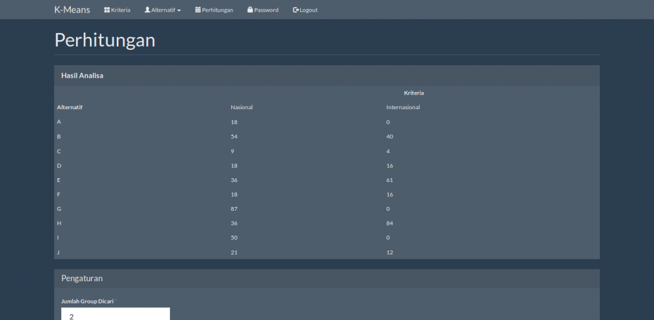The width and height of the screenshot is (654, 320).
Task: Click Nasional value 21 in row J
Action: click(234, 252)
